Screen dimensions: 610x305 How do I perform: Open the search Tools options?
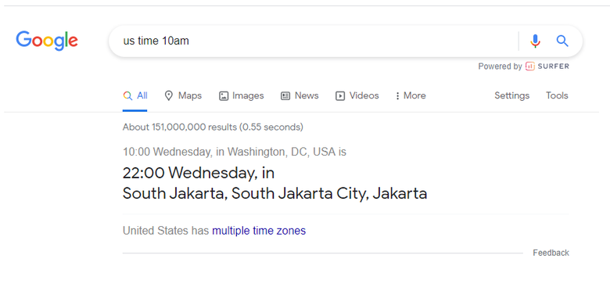[557, 95]
